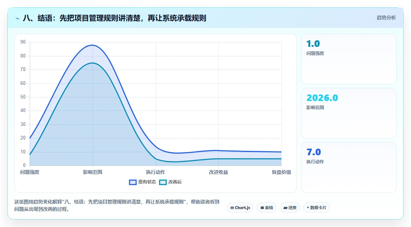Toggle the 原有状态 legend item
The width and height of the screenshot is (411, 227).
(143, 182)
